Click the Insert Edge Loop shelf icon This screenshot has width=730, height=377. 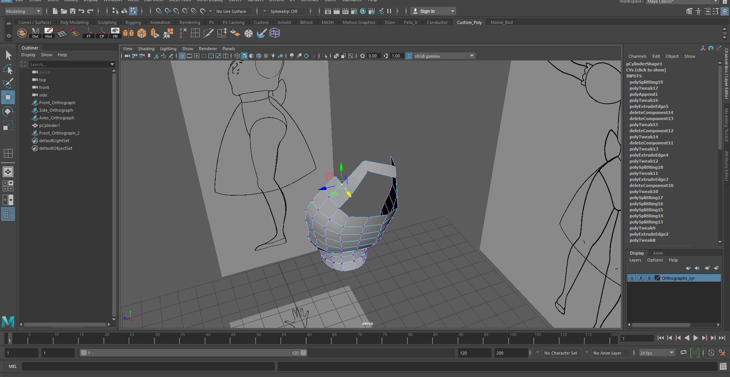coord(195,33)
